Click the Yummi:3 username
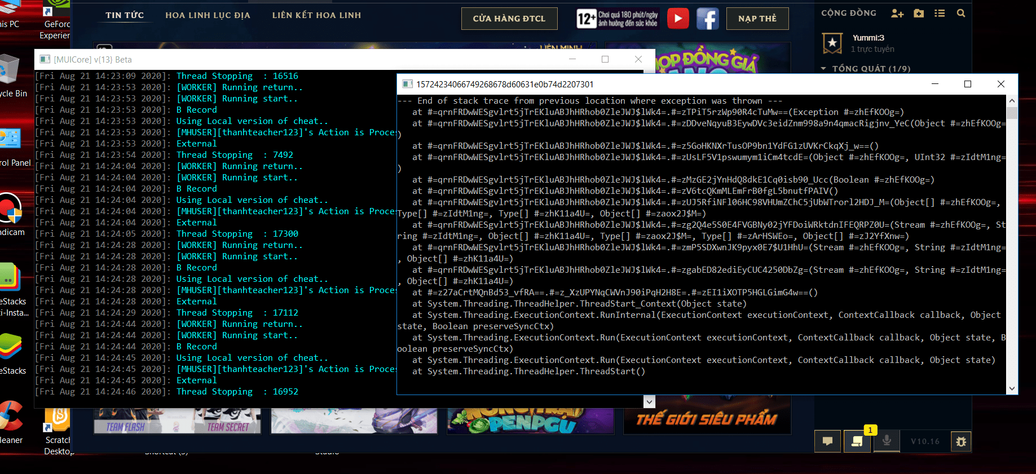Viewport: 1036px width, 474px height. coord(868,38)
